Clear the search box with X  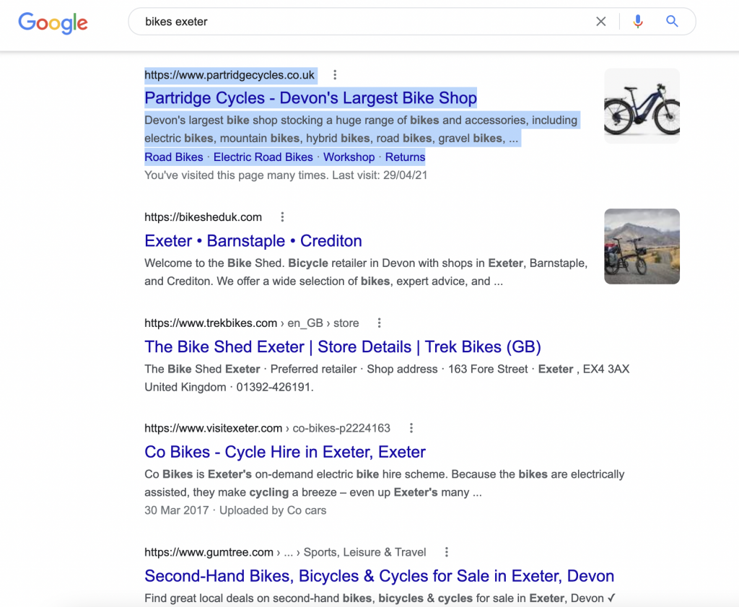coord(600,22)
